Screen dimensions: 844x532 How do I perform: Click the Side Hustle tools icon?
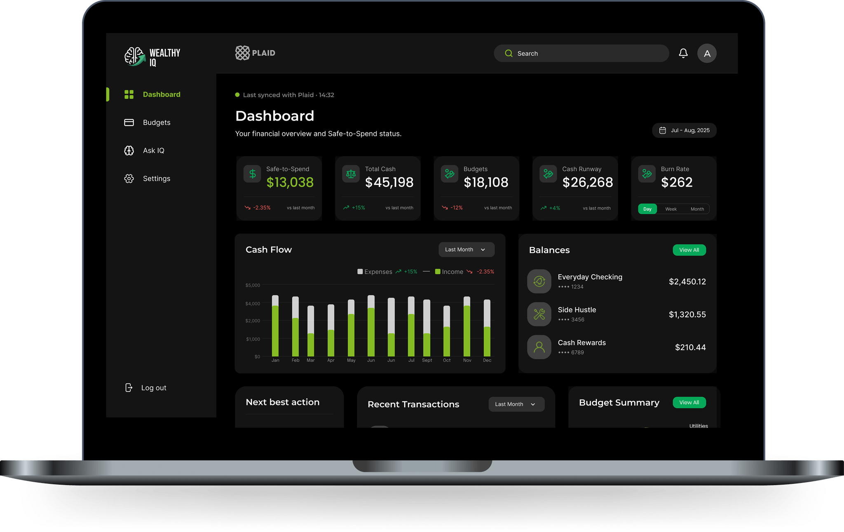coord(539,314)
